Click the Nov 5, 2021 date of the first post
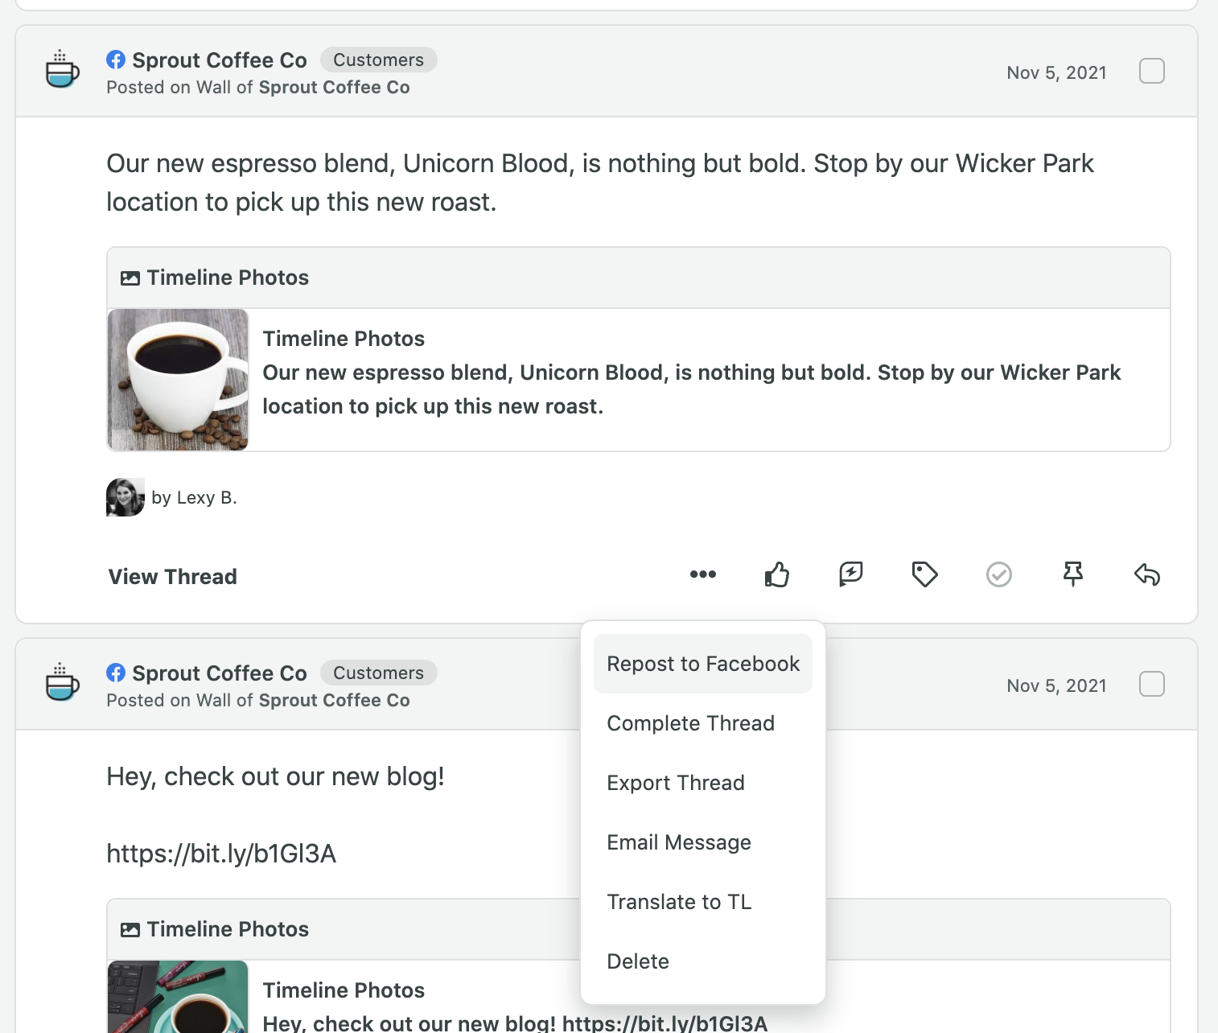 coord(1056,72)
